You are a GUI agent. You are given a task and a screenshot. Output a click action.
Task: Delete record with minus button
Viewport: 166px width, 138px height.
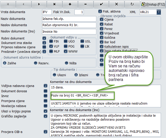[x=86, y=4]
